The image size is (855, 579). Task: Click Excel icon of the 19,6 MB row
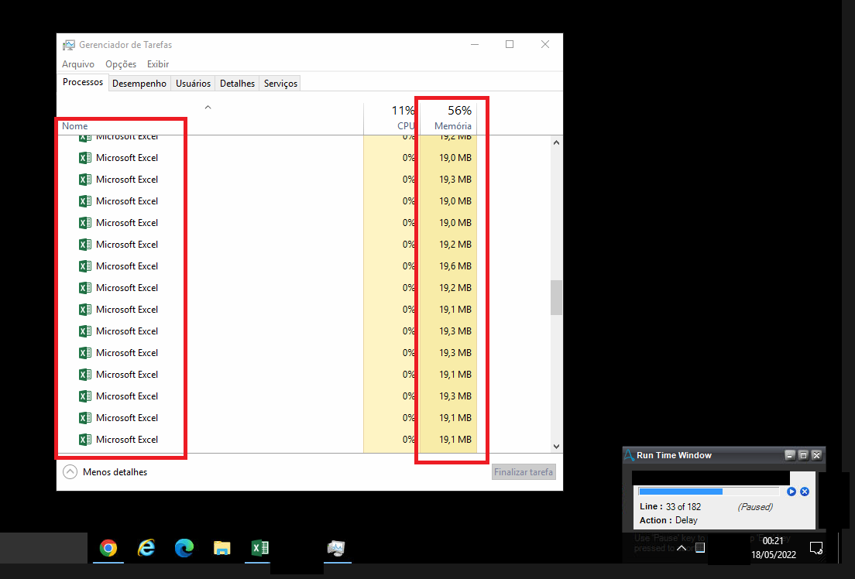(85, 266)
